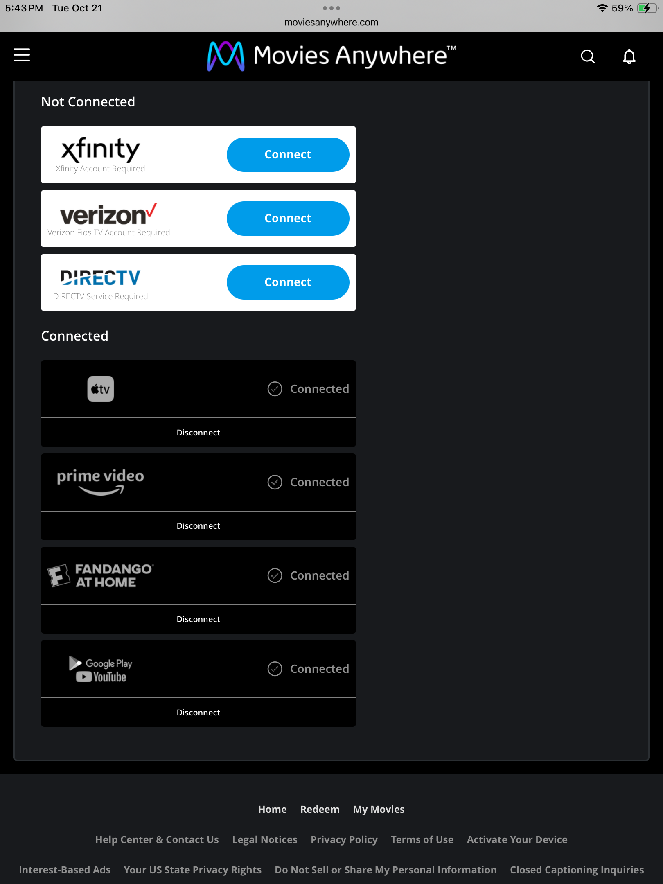Tap the moviesanywhere.com address bar
The image size is (663, 884).
pos(331,23)
